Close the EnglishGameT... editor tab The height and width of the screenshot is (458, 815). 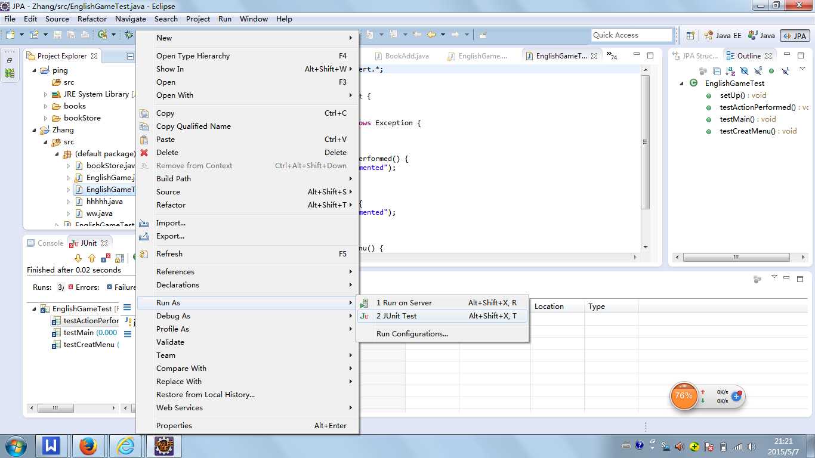point(594,56)
